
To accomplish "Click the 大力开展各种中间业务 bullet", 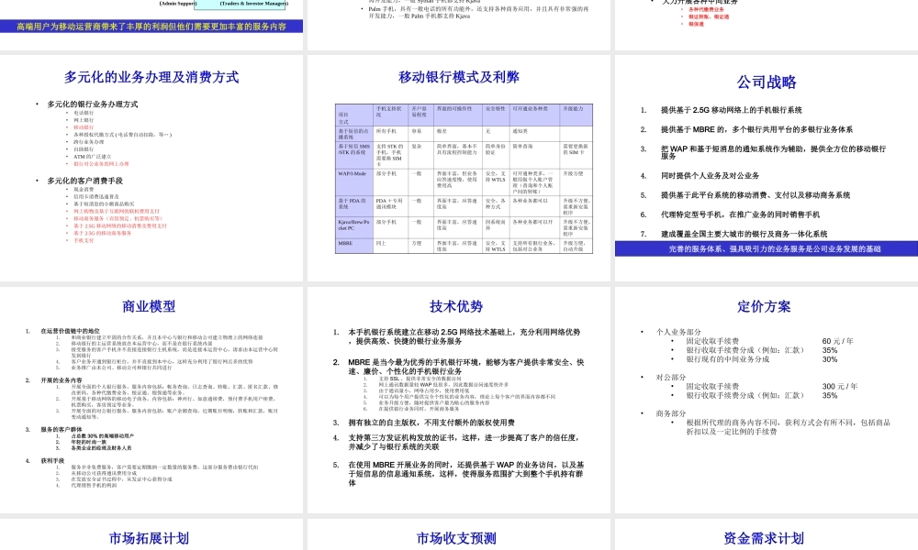I will 700,3.
